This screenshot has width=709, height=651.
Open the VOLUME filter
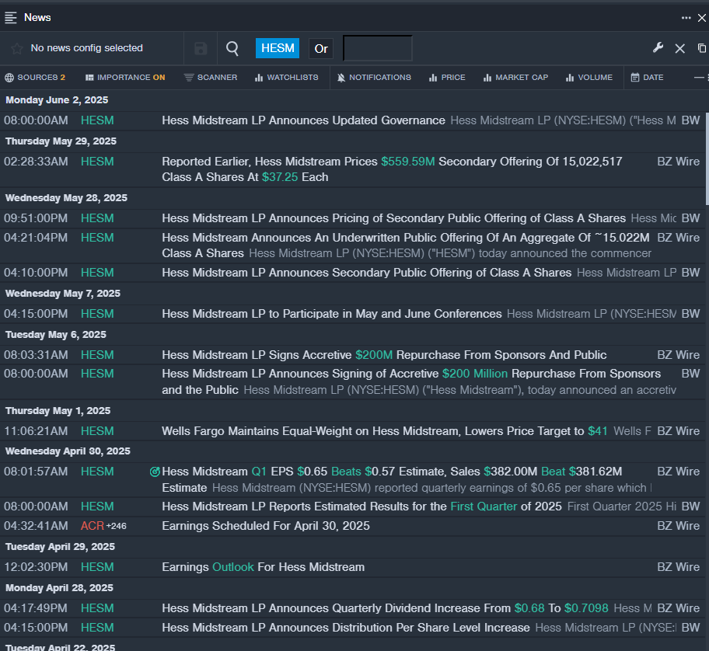[589, 77]
